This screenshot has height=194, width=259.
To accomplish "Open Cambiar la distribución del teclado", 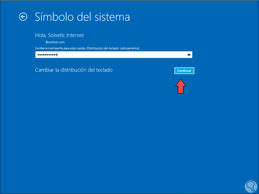I will (74, 70).
